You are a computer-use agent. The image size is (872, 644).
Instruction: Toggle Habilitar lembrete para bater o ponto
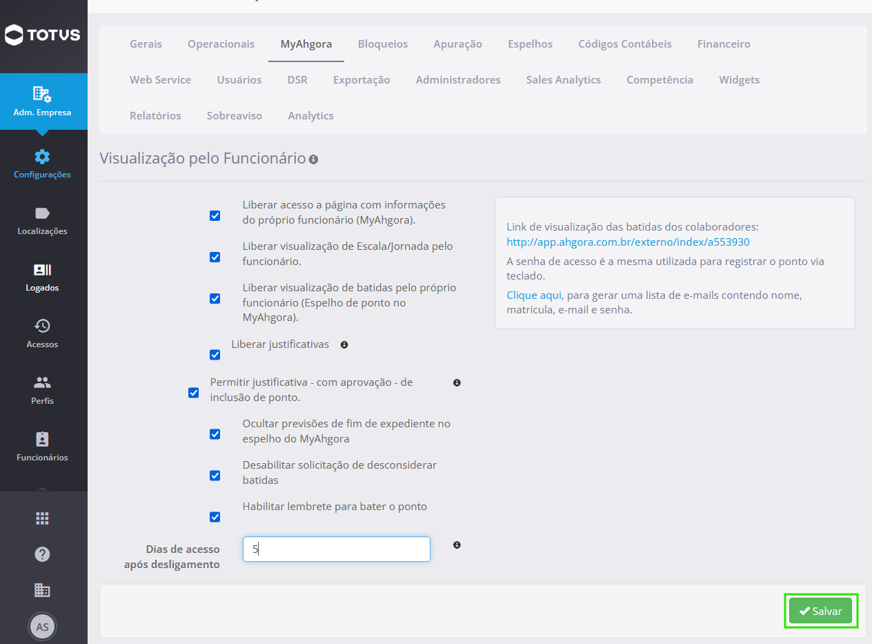tap(215, 517)
